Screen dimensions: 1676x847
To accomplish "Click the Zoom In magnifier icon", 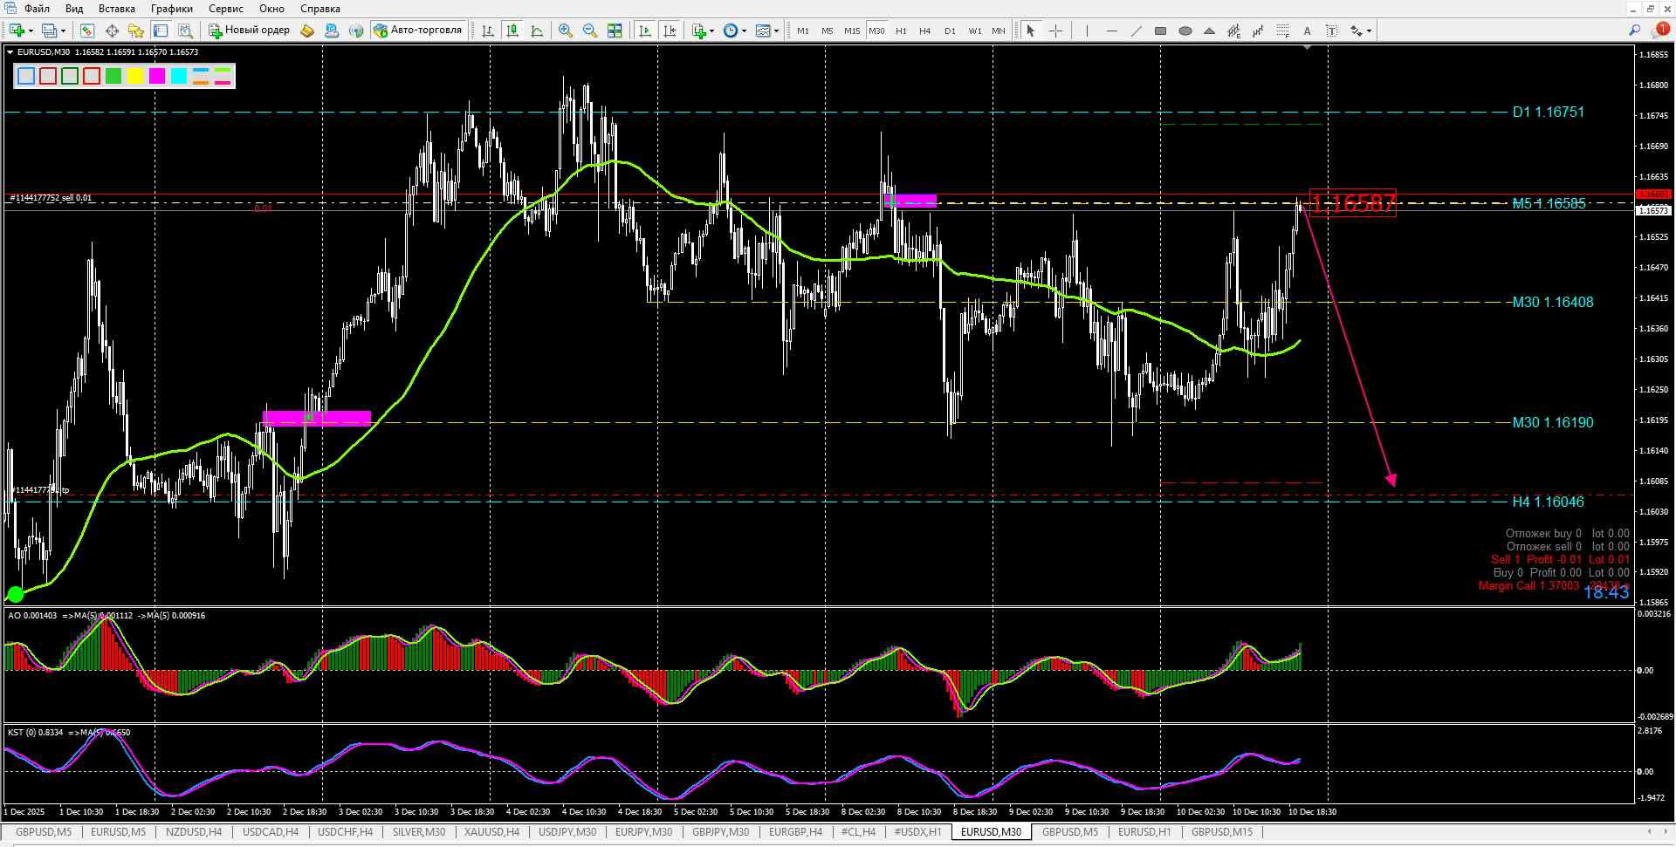I will click(566, 31).
